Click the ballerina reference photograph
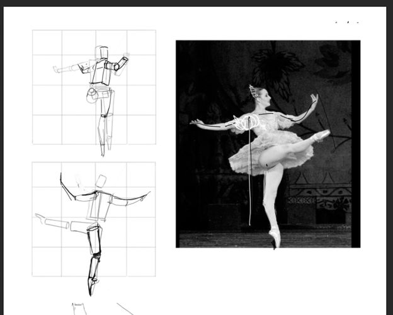Viewport: 393px width, 315px height. [x=268, y=144]
